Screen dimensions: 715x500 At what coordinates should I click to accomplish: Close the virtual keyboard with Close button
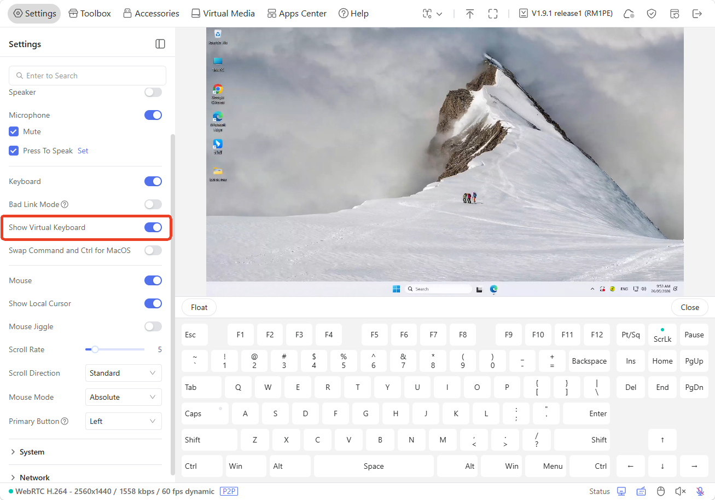(690, 307)
